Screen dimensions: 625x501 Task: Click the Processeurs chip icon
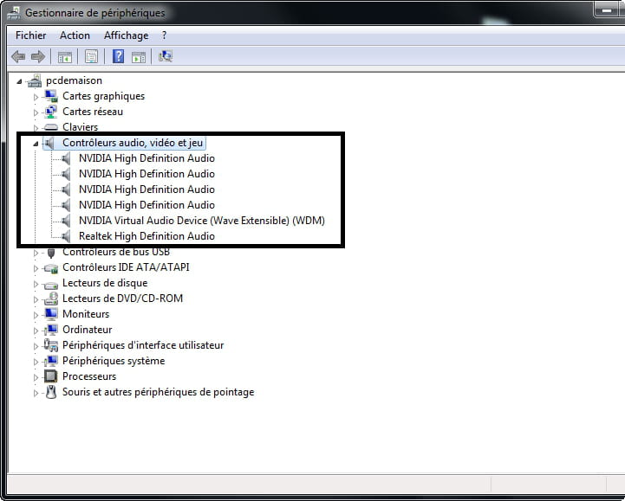(51, 376)
